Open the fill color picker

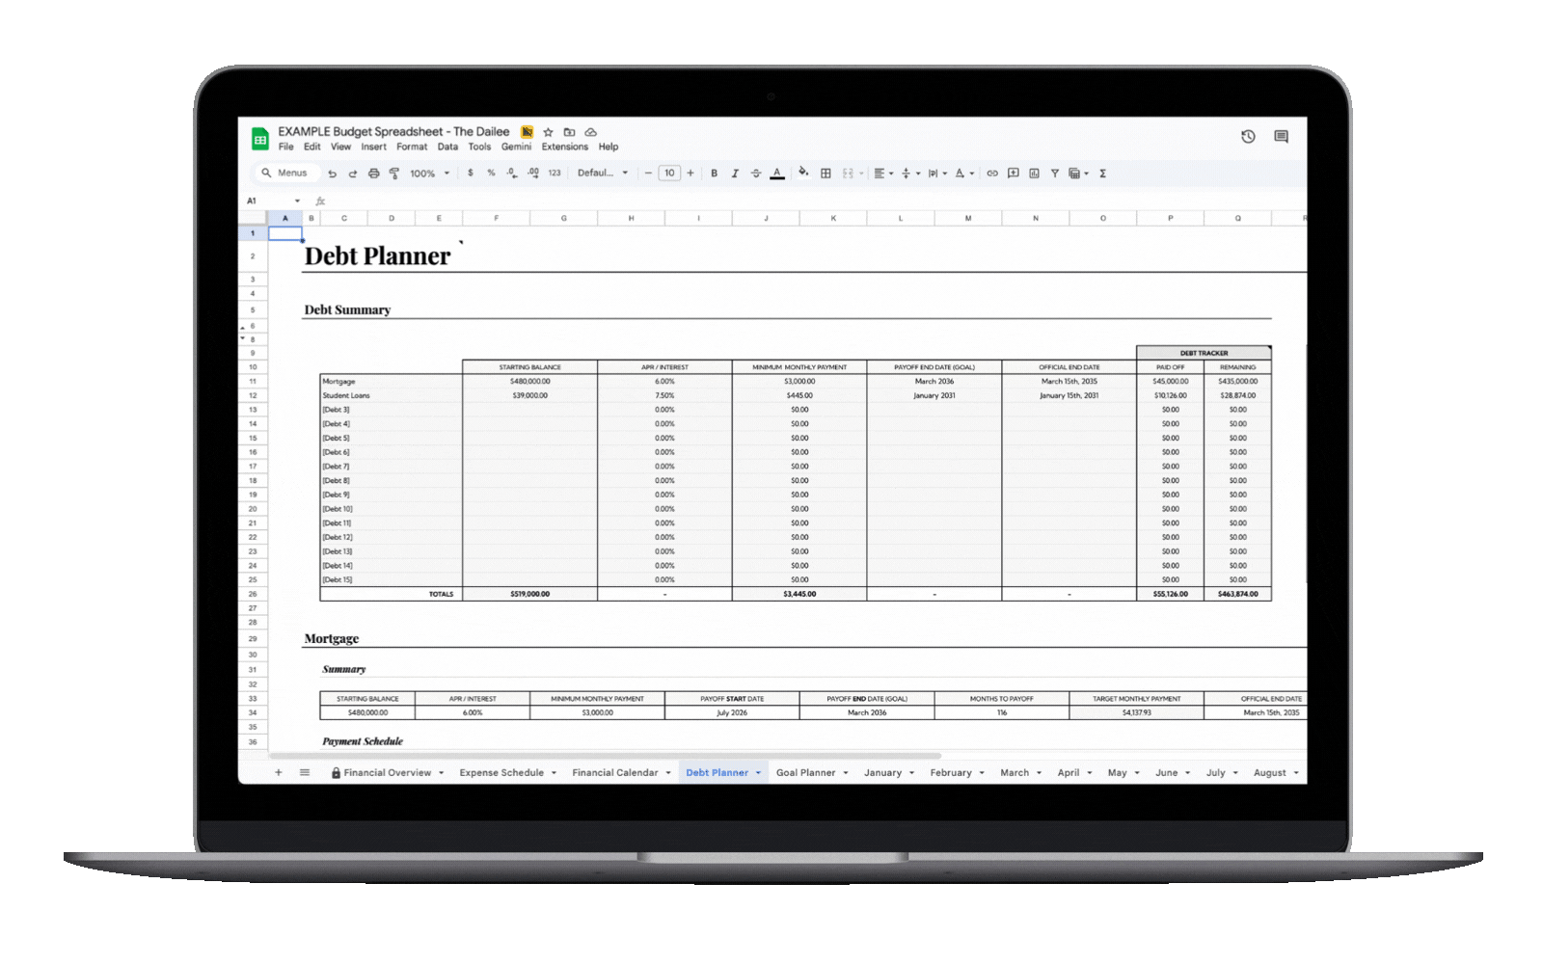803,174
